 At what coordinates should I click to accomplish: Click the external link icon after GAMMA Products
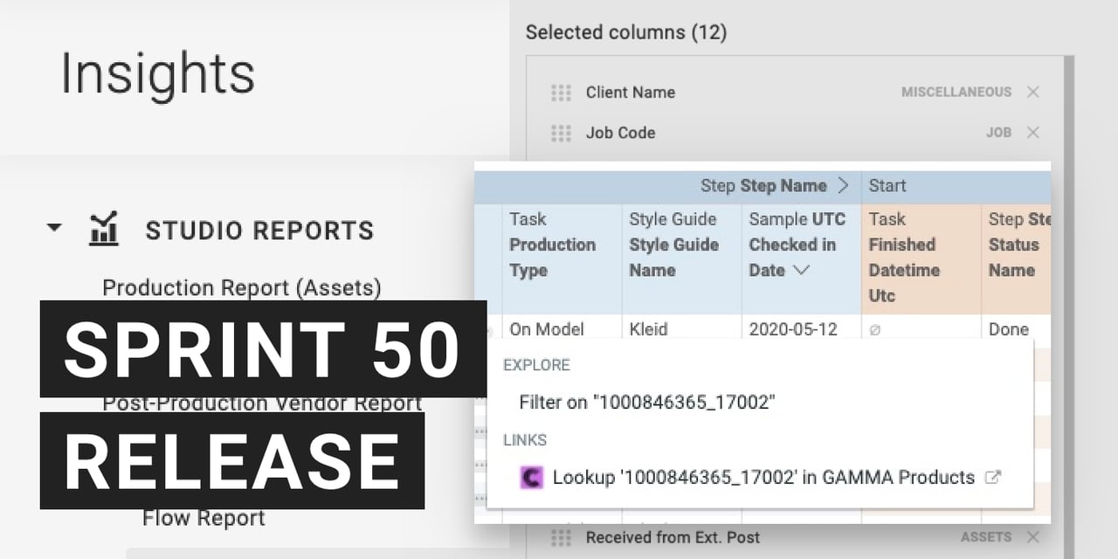tap(992, 477)
